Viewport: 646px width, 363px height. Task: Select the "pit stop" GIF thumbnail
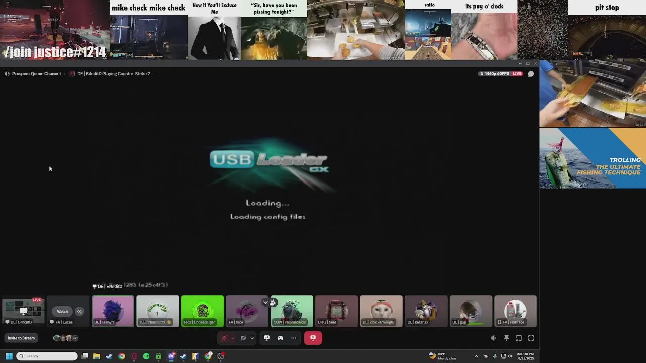click(607, 30)
